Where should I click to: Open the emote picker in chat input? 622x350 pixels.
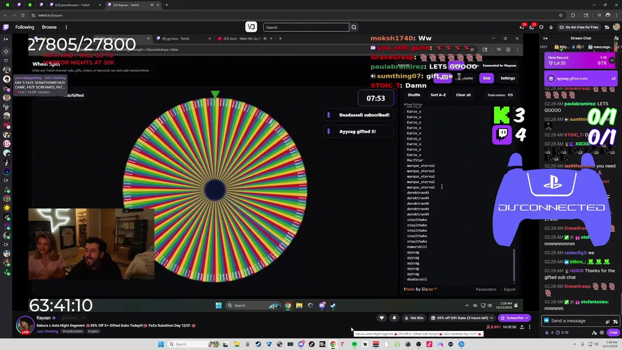[x=616, y=321]
